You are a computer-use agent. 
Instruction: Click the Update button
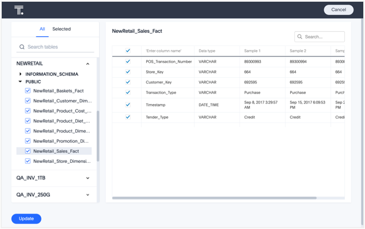click(x=26, y=219)
